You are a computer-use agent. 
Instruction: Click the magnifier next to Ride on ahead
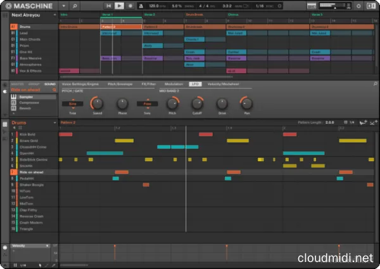[54, 90]
